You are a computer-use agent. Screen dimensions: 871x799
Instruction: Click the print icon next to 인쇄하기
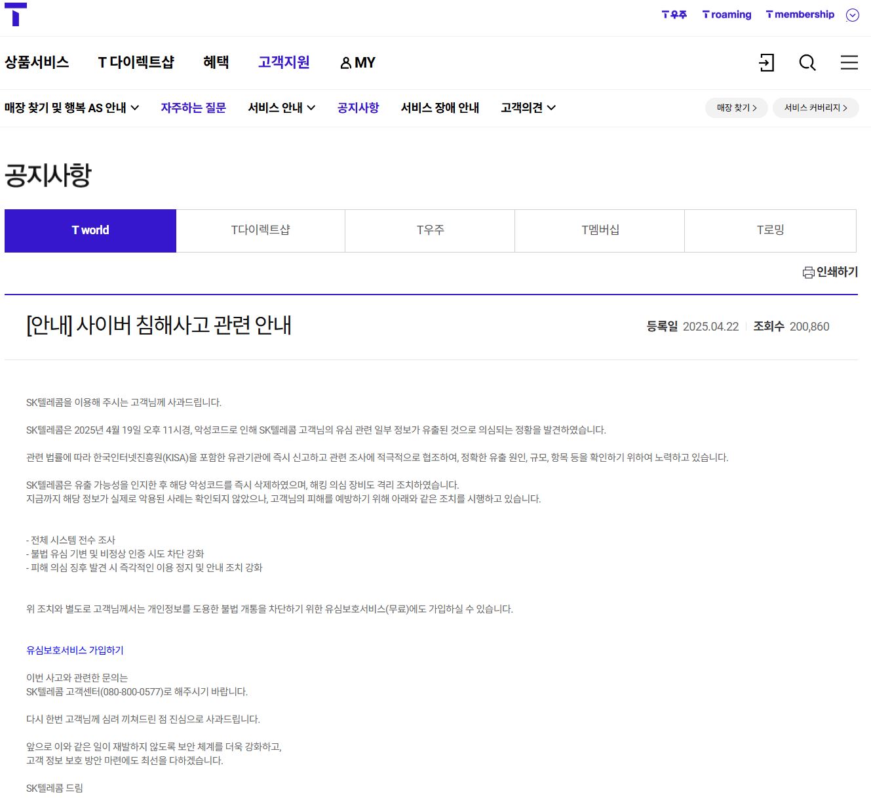(x=809, y=272)
